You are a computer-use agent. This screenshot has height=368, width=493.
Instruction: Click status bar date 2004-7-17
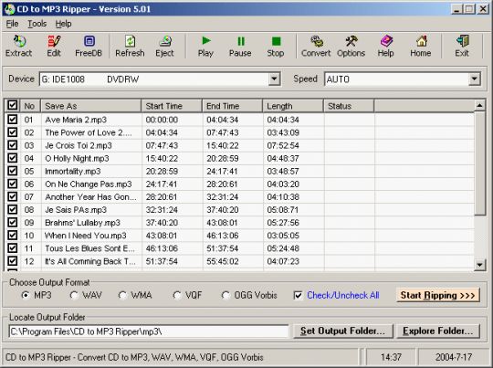coord(454,357)
